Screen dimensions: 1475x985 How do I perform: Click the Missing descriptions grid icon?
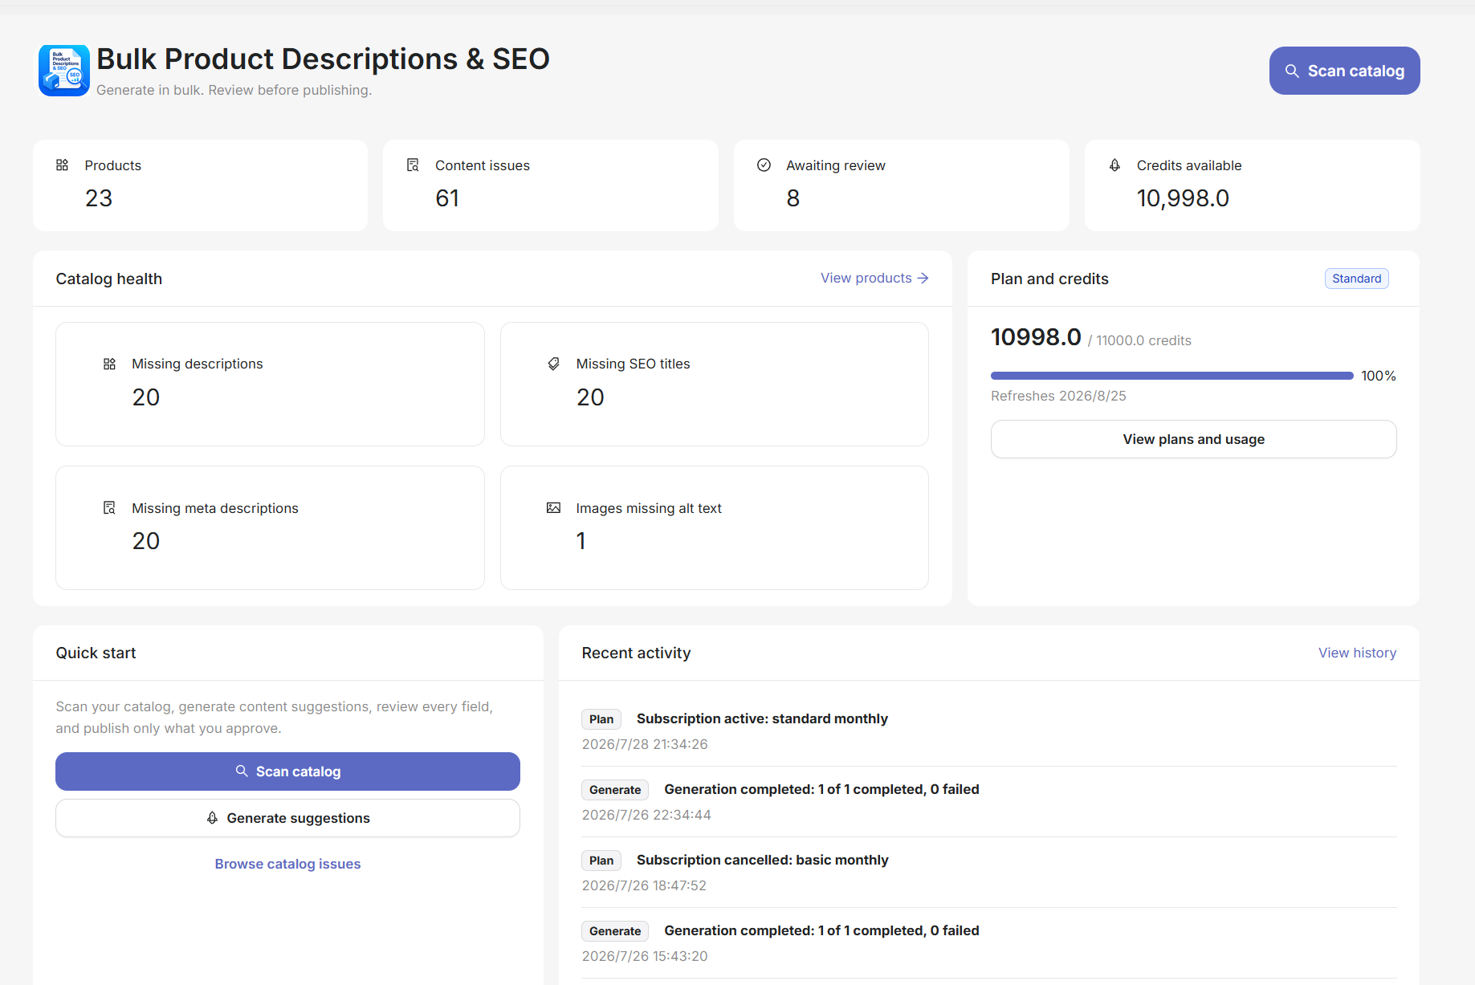click(x=109, y=364)
